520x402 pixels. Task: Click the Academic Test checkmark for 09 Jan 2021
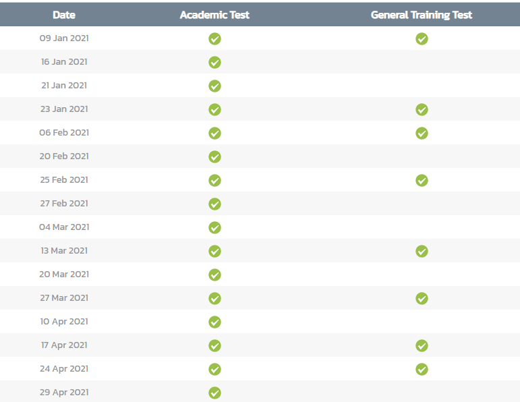[x=214, y=39]
